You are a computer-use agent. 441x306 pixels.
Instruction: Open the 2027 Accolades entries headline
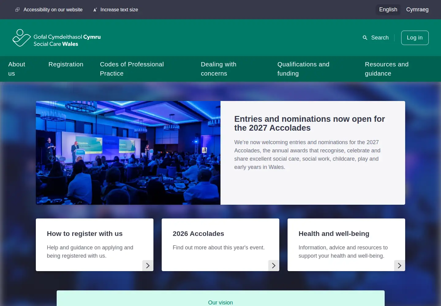pyautogui.click(x=309, y=123)
